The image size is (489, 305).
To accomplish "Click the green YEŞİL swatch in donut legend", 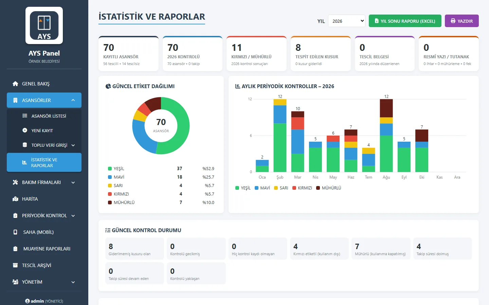I will [110, 169].
